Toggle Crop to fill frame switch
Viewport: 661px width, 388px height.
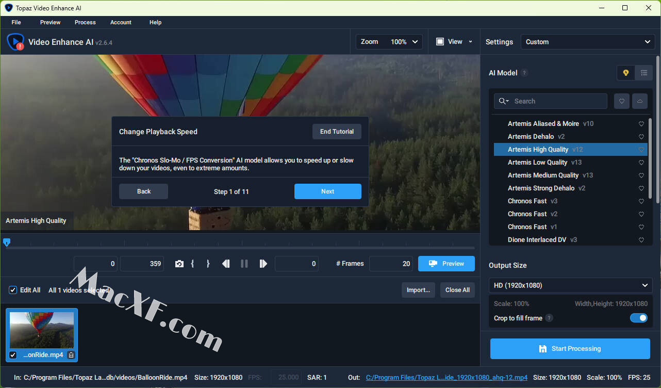tap(639, 318)
